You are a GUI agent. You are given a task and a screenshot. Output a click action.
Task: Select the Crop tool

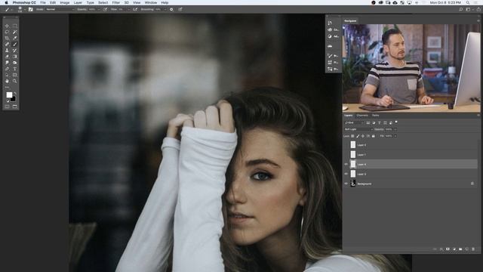[x=7, y=39]
